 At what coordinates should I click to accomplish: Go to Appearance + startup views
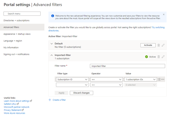pyautogui.click(x=17, y=34)
